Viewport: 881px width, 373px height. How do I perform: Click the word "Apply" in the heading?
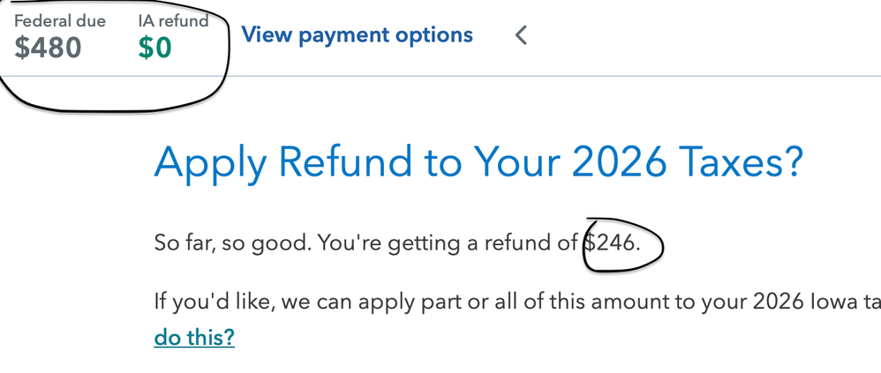209,163
